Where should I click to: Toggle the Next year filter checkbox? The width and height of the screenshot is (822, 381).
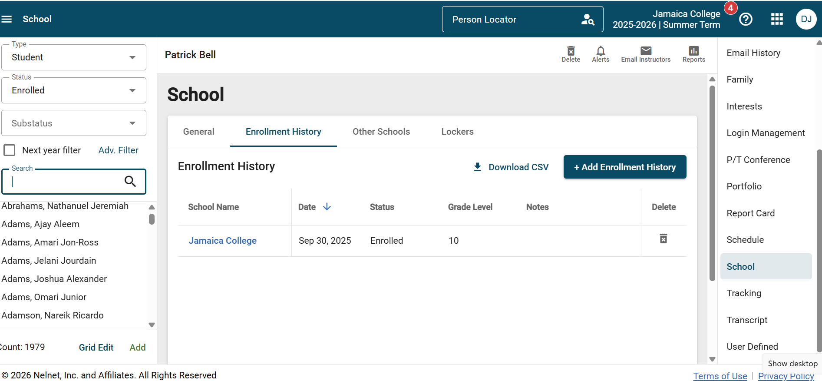[x=9, y=150]
